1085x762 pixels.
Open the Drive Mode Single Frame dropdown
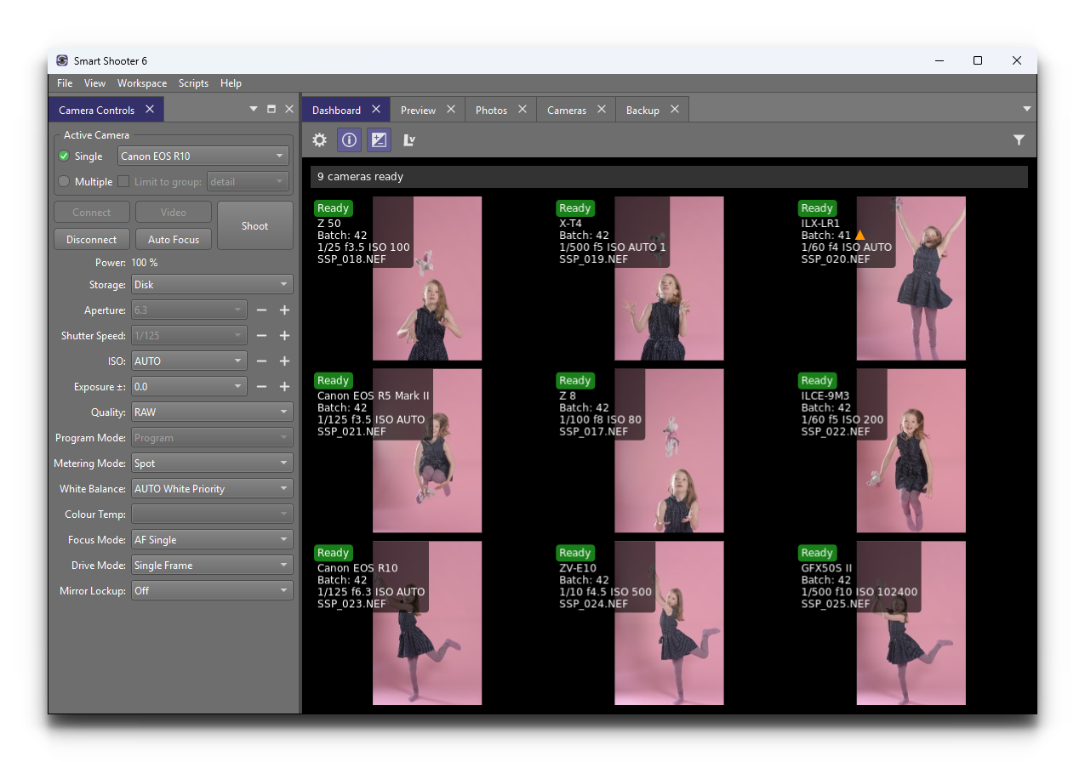(x=212, y=566)
